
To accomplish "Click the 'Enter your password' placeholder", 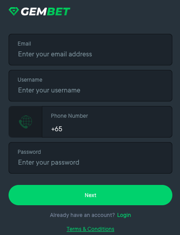I will pos(49,162).
